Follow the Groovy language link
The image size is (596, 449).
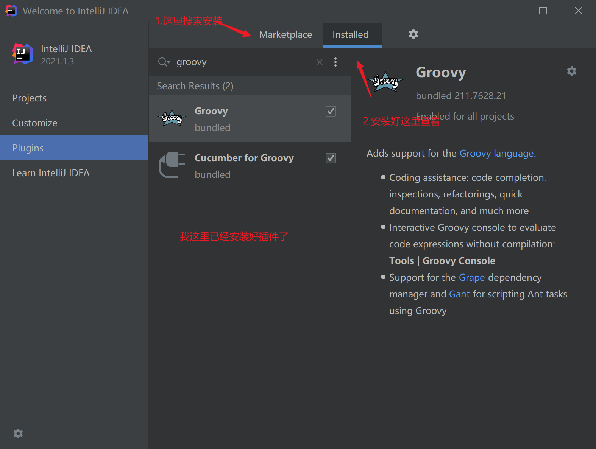[498, 153]
